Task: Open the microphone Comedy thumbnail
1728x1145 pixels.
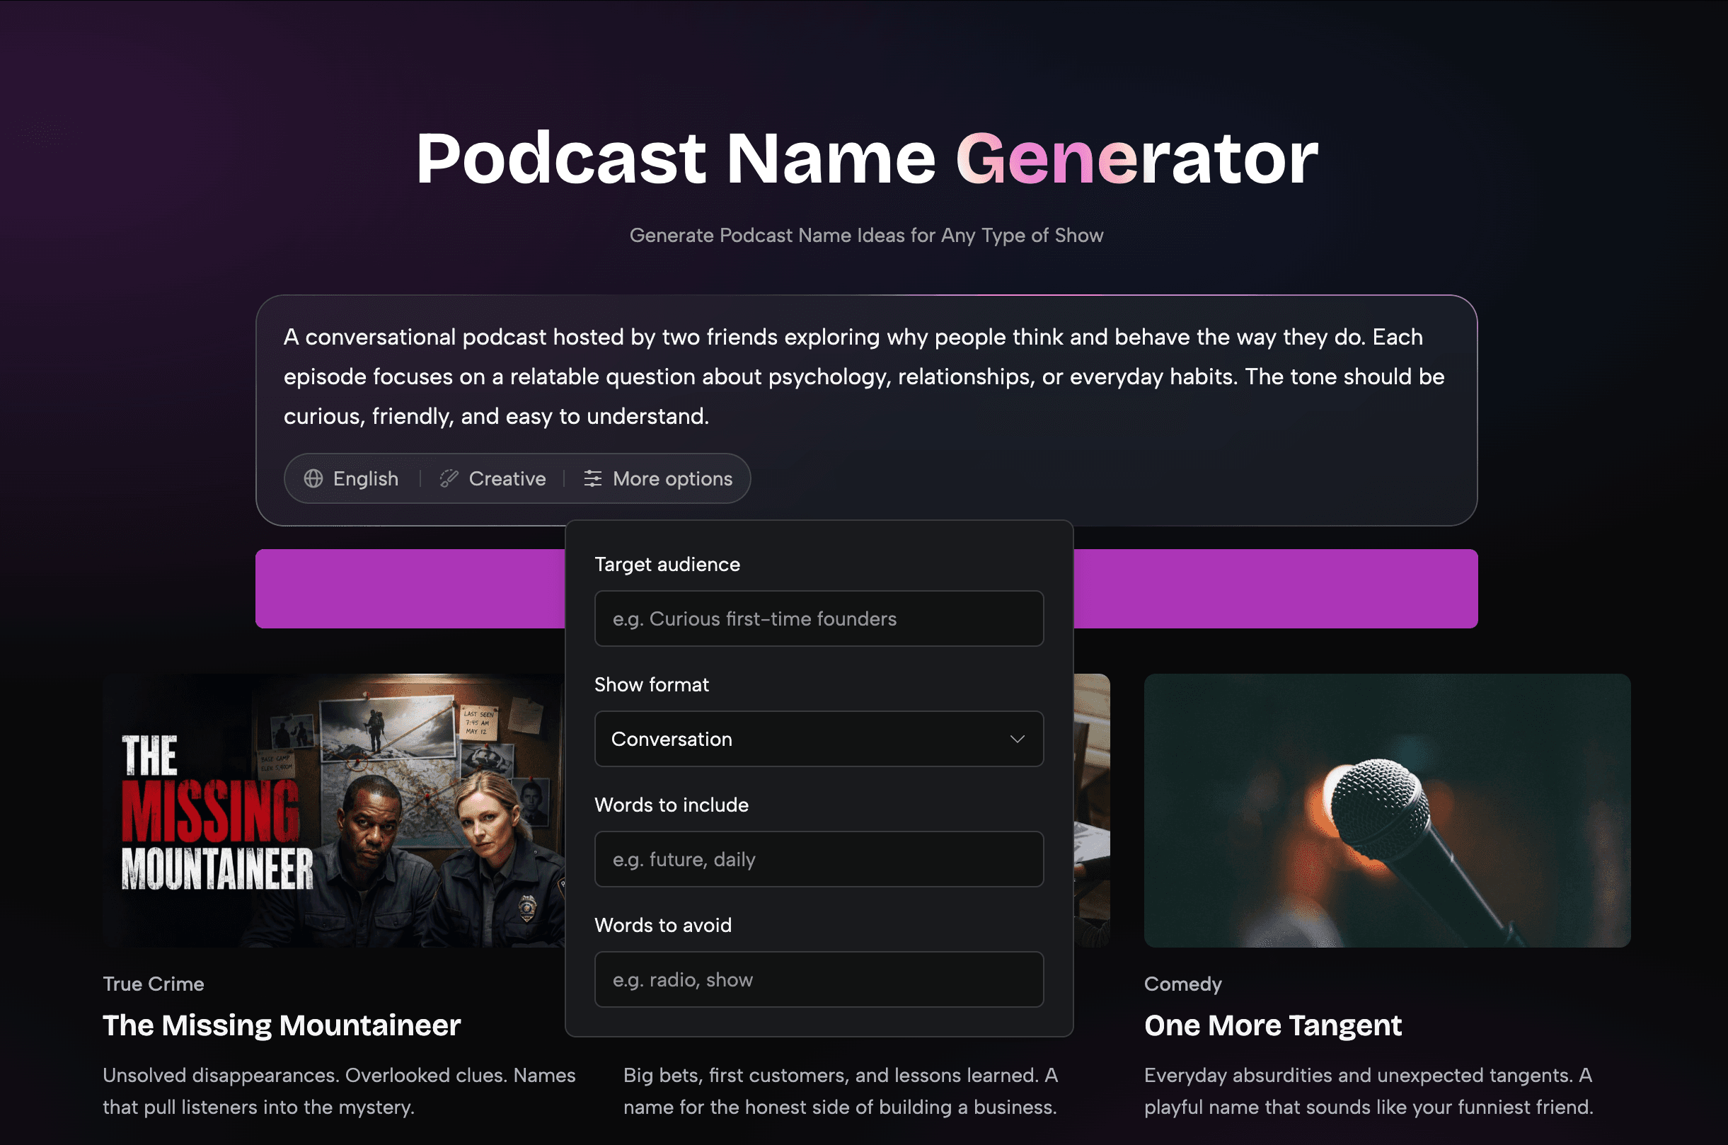Action: click(1387, 810)
